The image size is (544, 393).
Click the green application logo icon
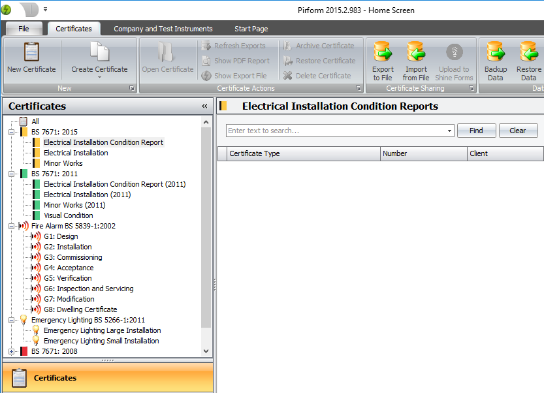coord(7,10)
